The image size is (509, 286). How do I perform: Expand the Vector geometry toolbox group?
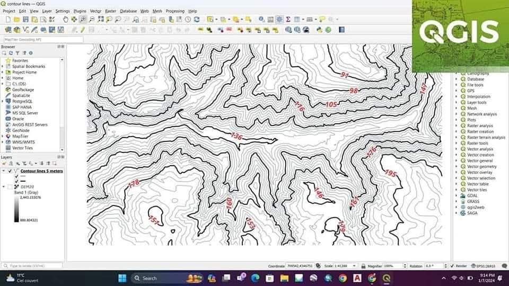(x=457, y=167)
